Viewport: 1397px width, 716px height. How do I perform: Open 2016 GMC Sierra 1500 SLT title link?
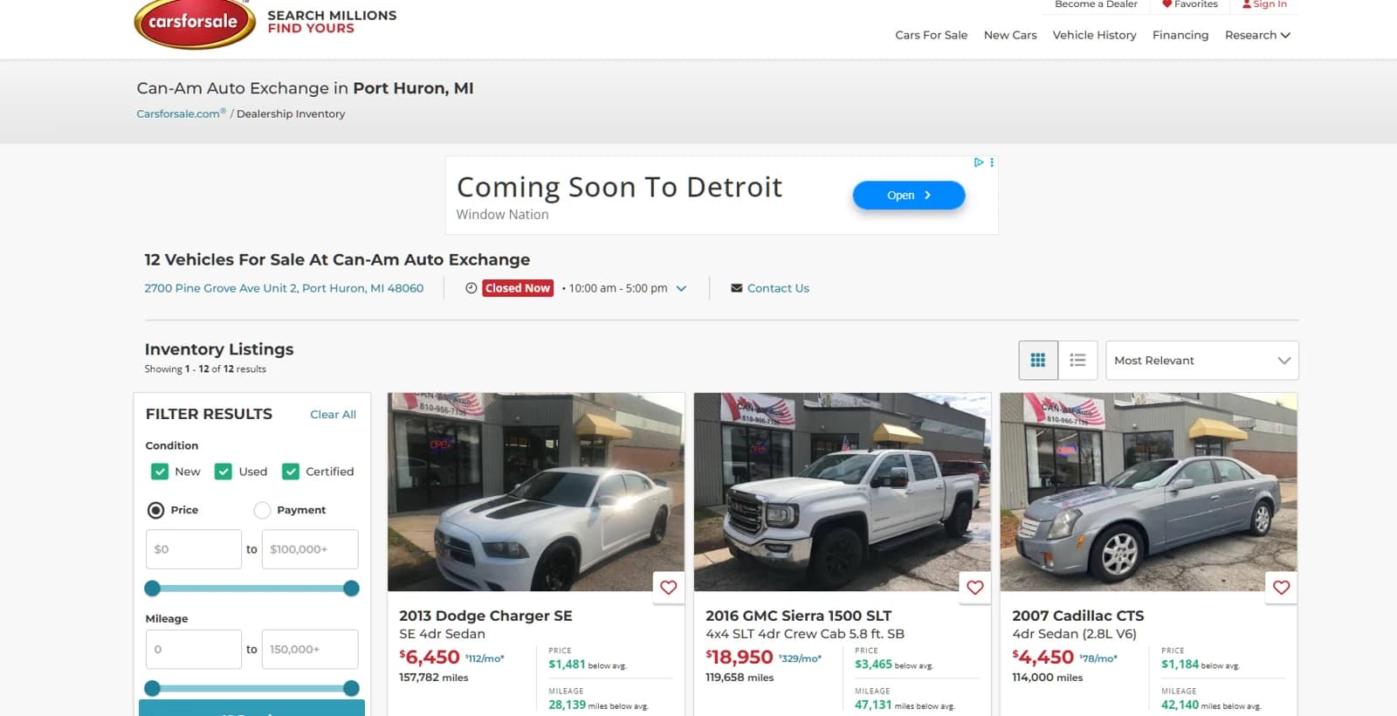tap(798, 616)
